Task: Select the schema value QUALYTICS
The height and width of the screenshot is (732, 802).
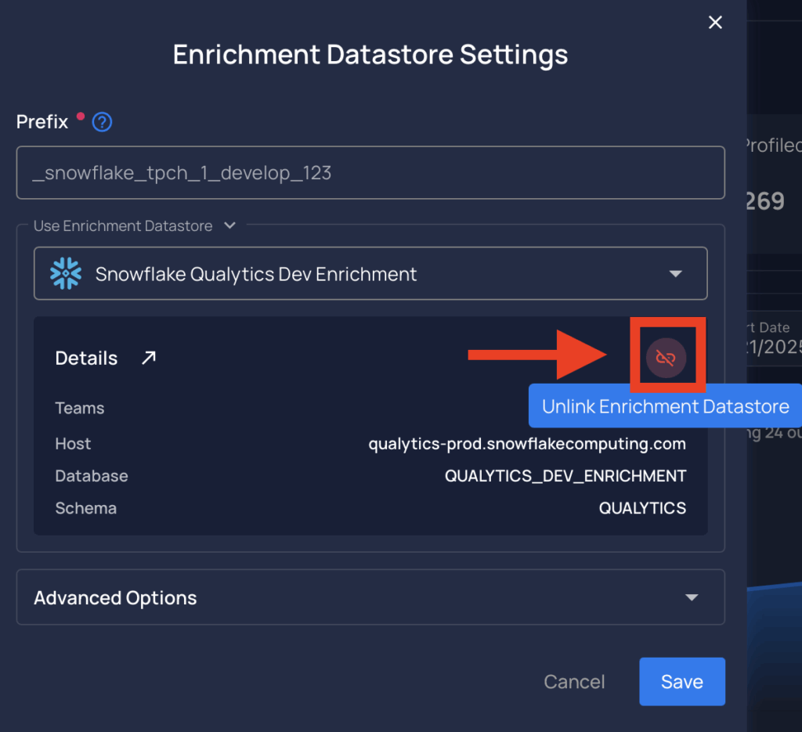Action: (x=642, y=508)
